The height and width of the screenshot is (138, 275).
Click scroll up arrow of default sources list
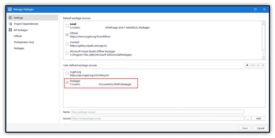263,23
